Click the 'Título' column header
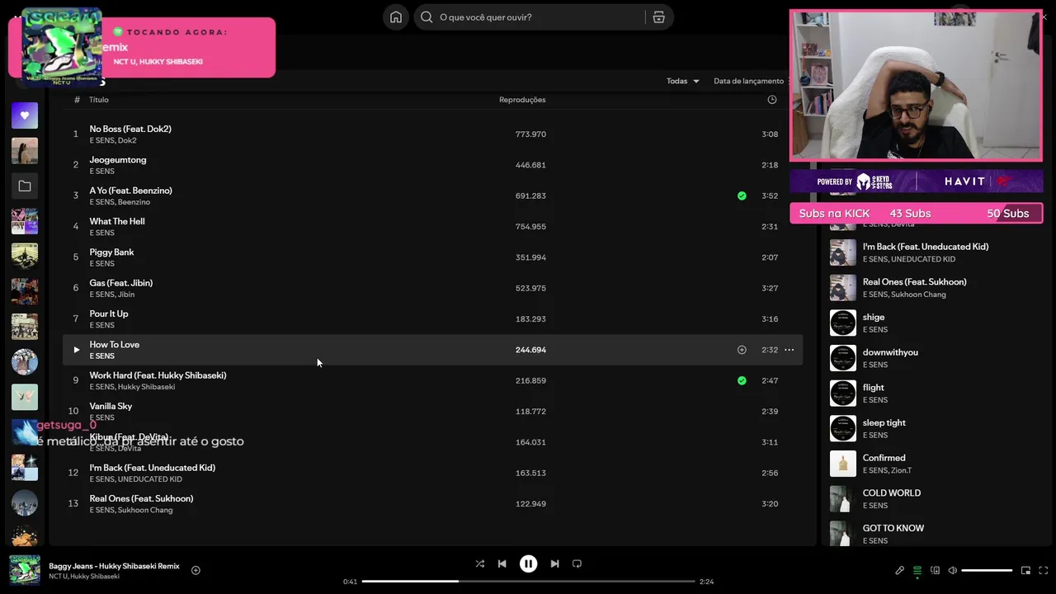This screenshot has height=594, width=1056. (x=99, y=100)
